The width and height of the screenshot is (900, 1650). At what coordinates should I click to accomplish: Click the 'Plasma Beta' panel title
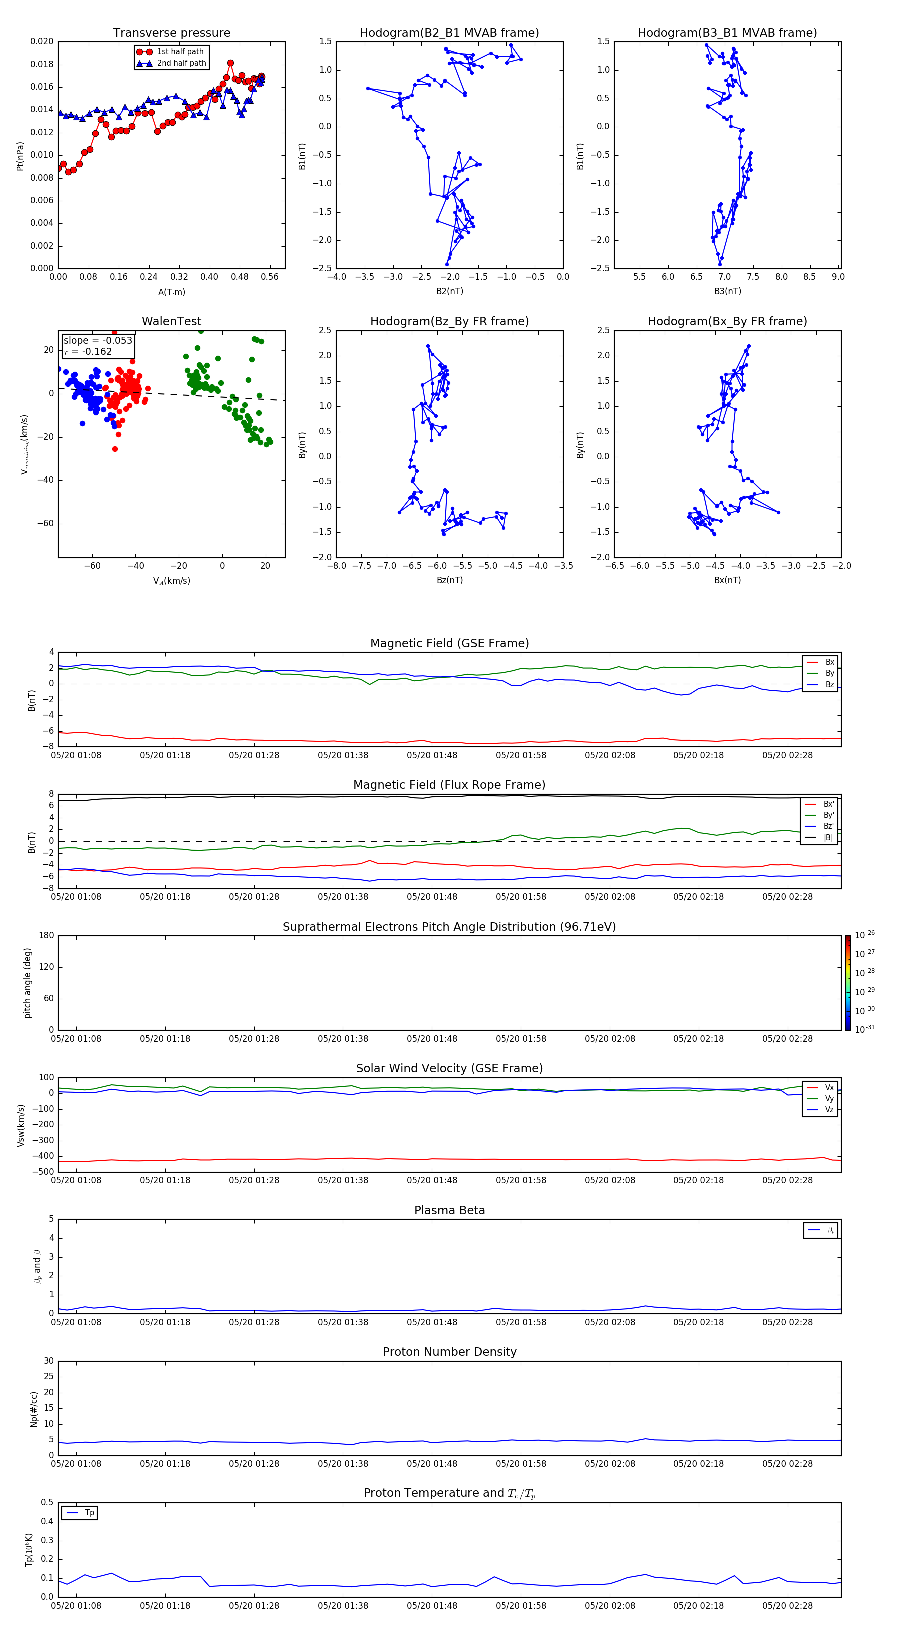449,1210
